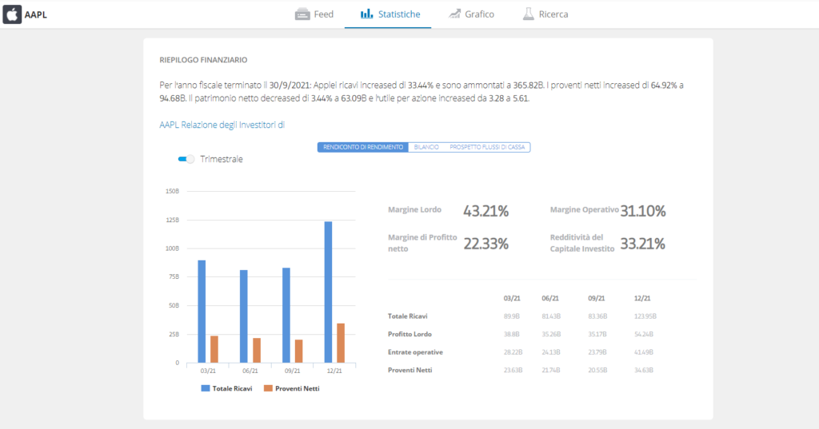Click the Totale Ricavi cell 83.36B

click(x=597, y=316)
